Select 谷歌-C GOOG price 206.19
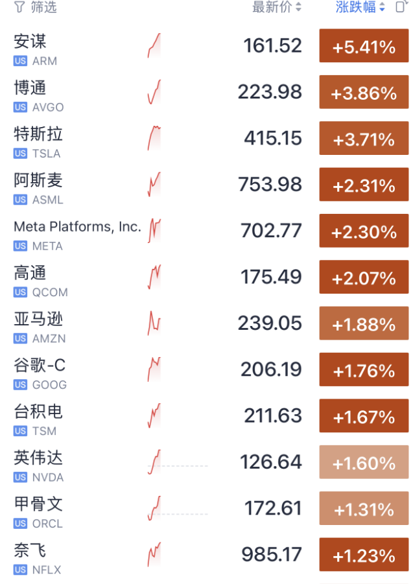Image resolution: width=413 pixels, height=584 pixels. tap(271, 369)
